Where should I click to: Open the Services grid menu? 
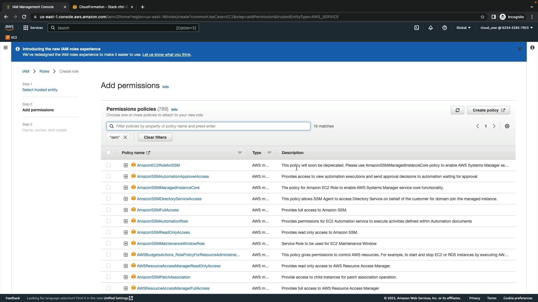(x=33, y=28)
